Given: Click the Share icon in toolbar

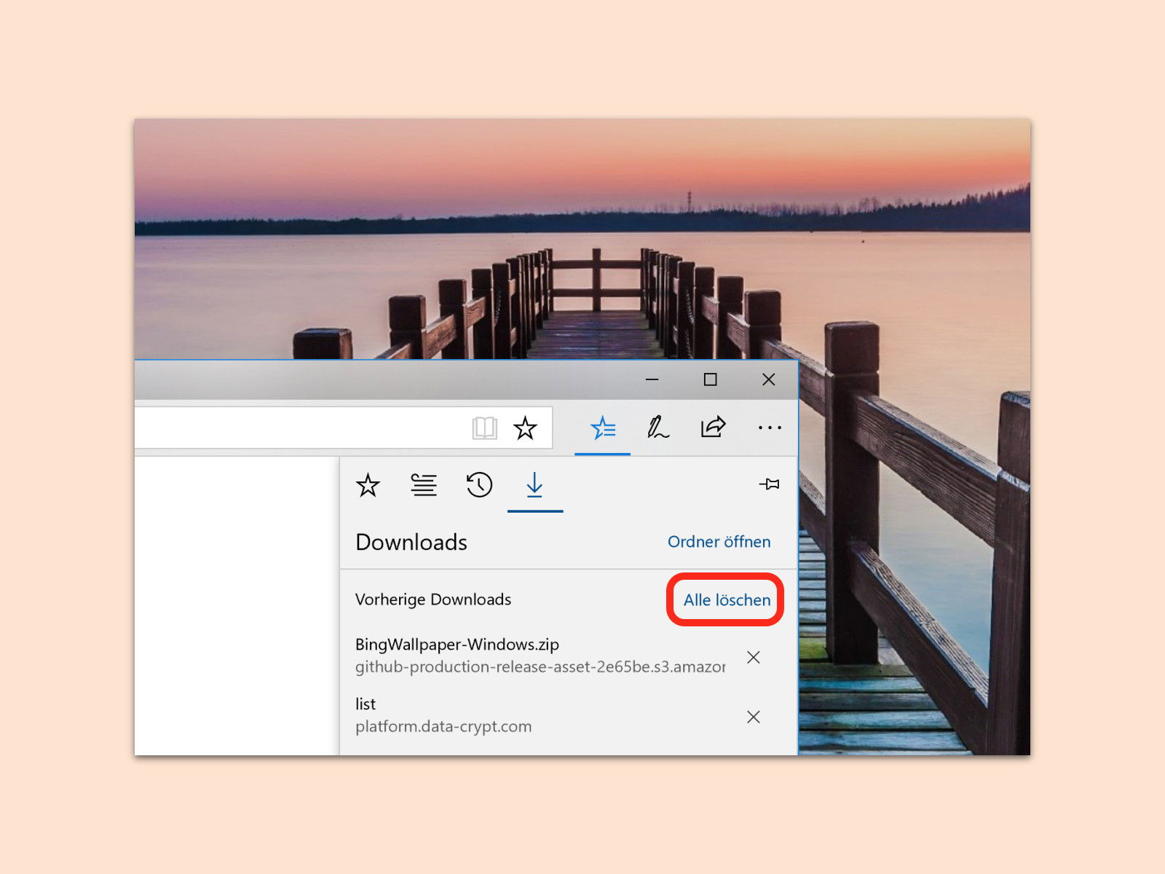Looking at the screenshot, I should (x=714, y=427).
